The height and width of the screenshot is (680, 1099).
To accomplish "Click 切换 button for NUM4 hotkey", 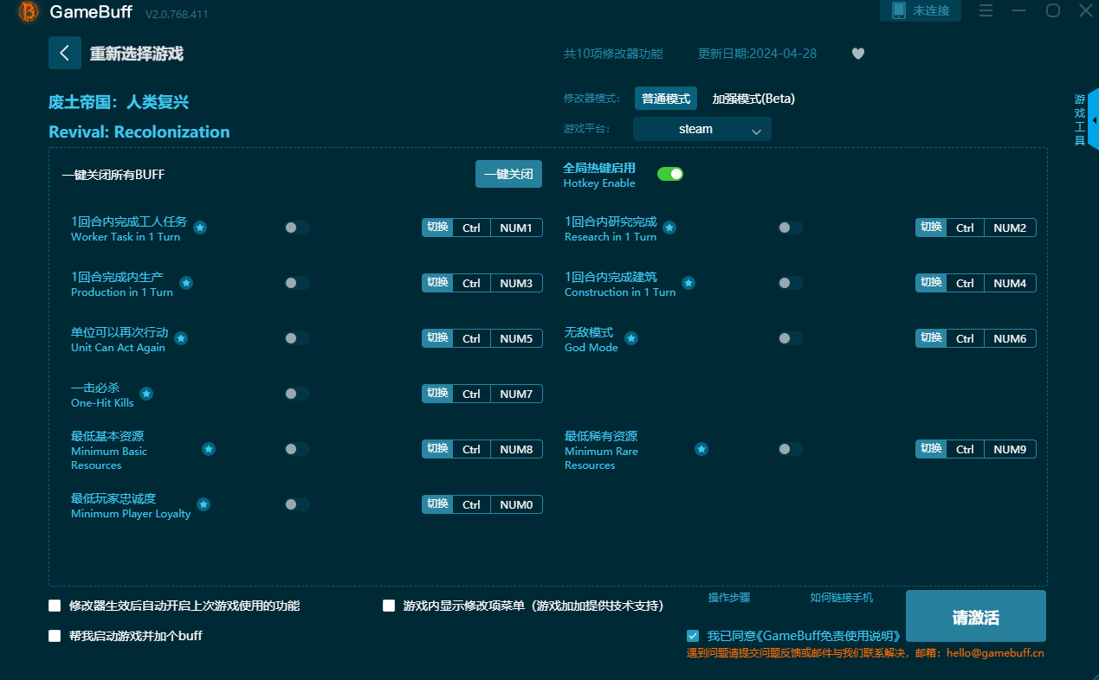I will [931, 283].
